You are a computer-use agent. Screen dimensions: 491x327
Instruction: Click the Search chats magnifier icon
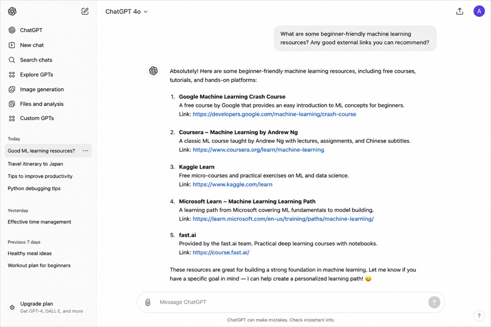tap(12, 60)
